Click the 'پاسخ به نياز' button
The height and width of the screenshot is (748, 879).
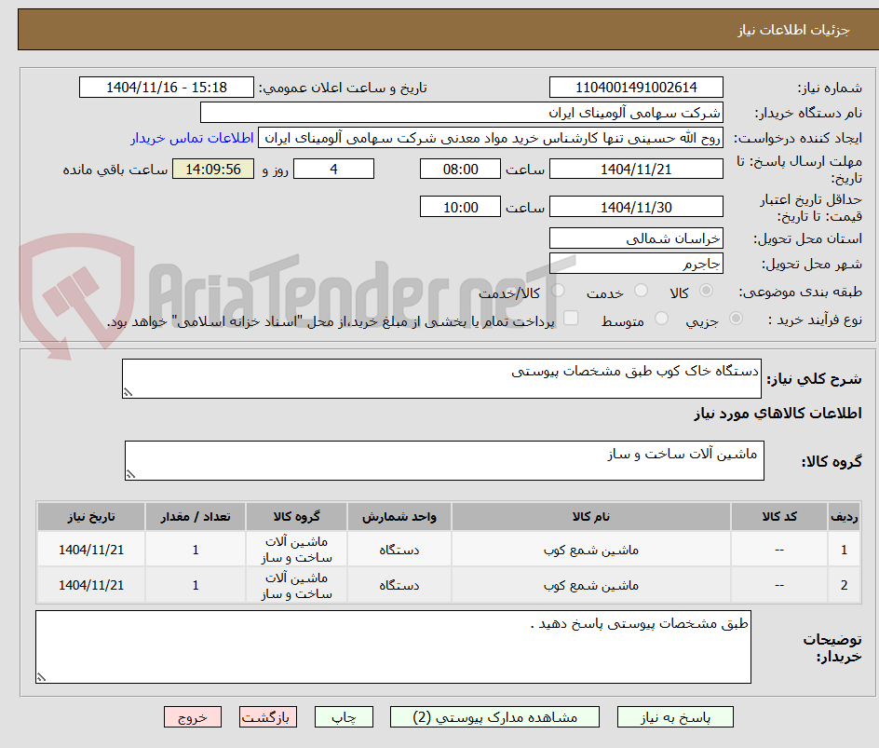point(675,717)
